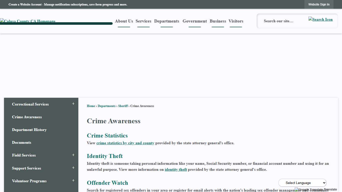Click the Sheriff breadcrumb link
This screenshot has height=192, width=342.
[123, 106]
